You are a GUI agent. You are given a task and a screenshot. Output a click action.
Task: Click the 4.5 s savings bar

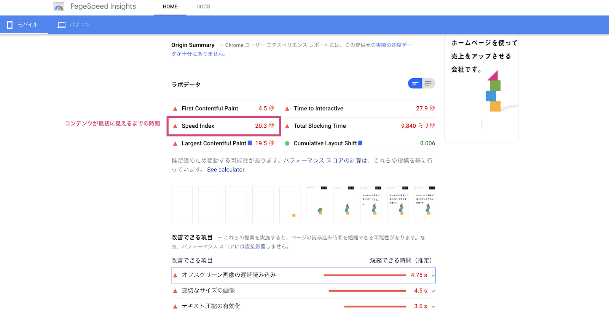(367, 291)
